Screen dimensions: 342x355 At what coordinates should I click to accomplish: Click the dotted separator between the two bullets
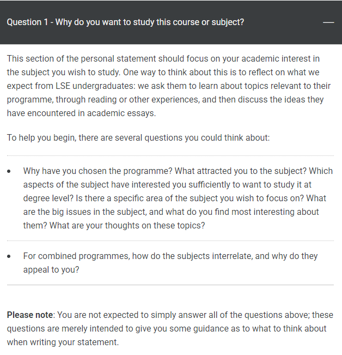[170, 240]
